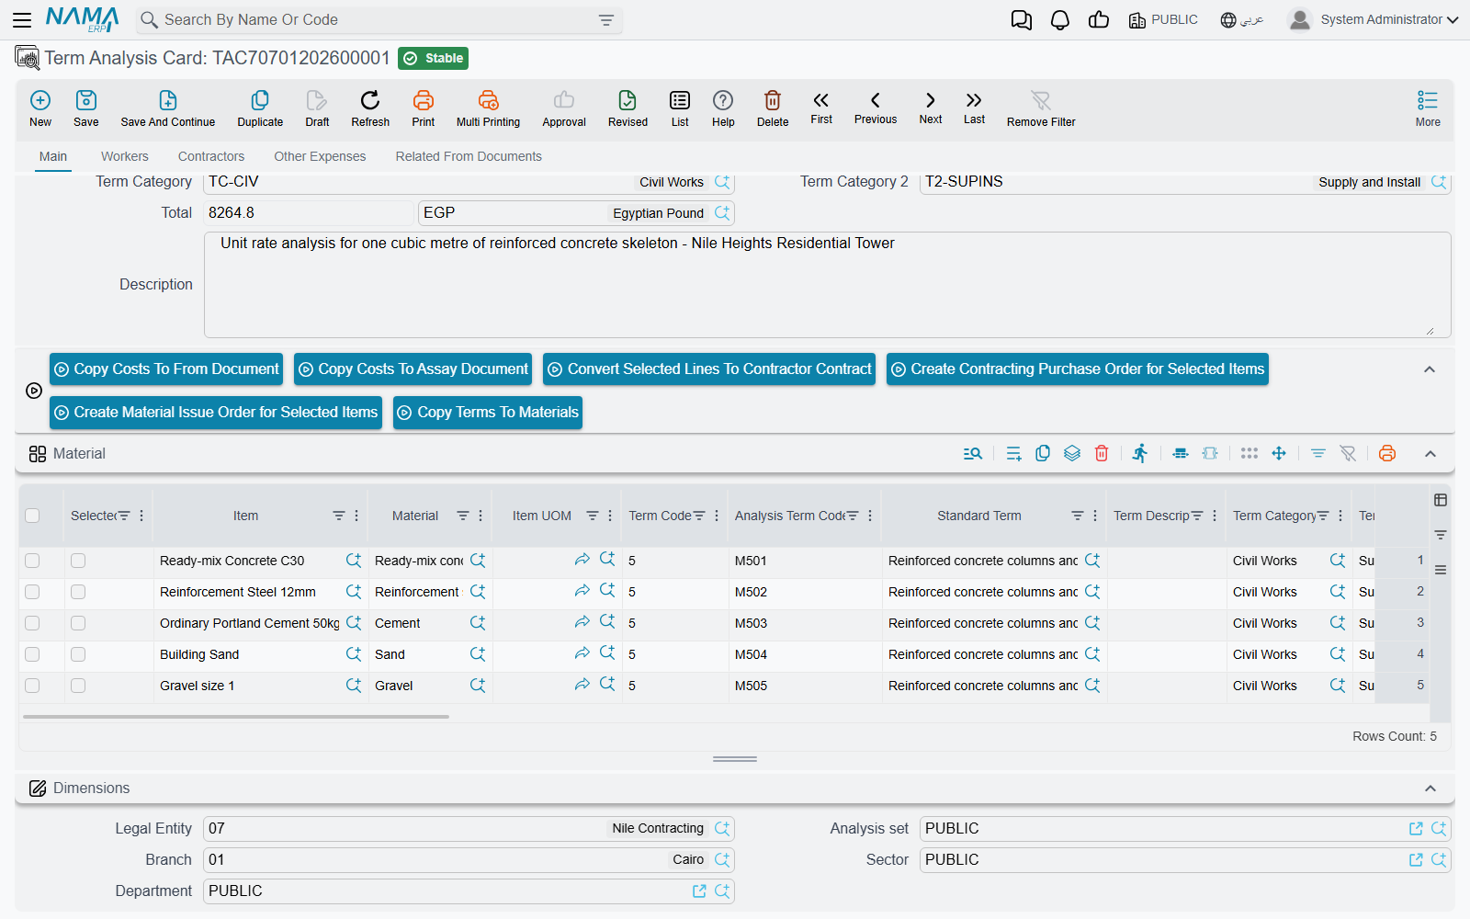The height and width of the screenshot is (919, 1470).
Task: Collapse the action buttons panel
Action: [x=1430, y=369]
